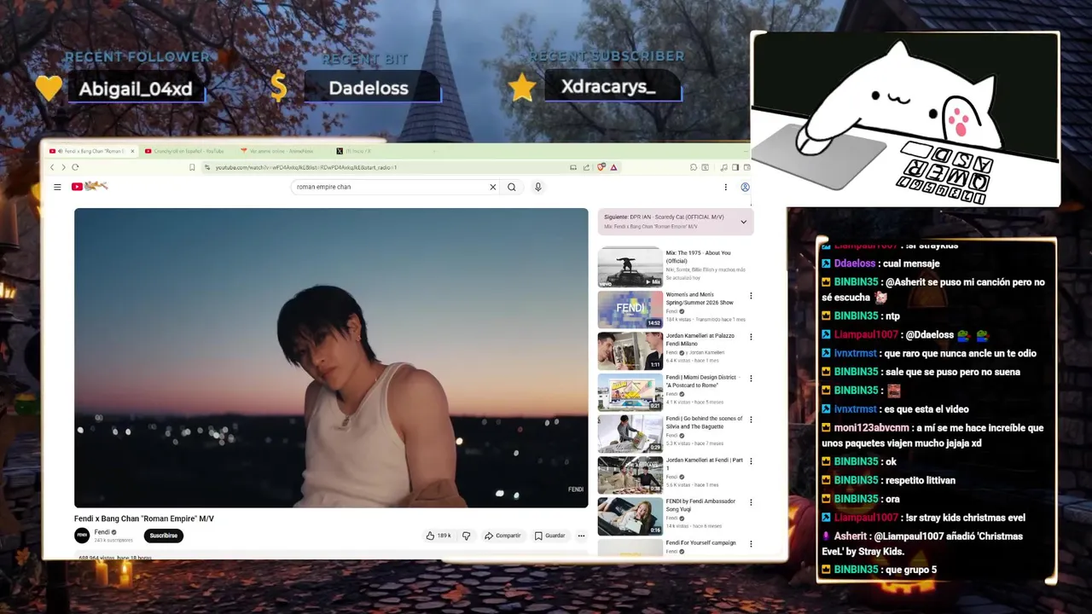Open FENDI Ambassador Song Yuqi thumbnail
The height and width of the screenshot is (614, 1092).
click(x=630, y=517)
